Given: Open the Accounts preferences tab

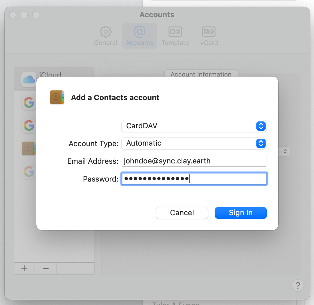Looking at the screenshot, I should pos(140,36).
